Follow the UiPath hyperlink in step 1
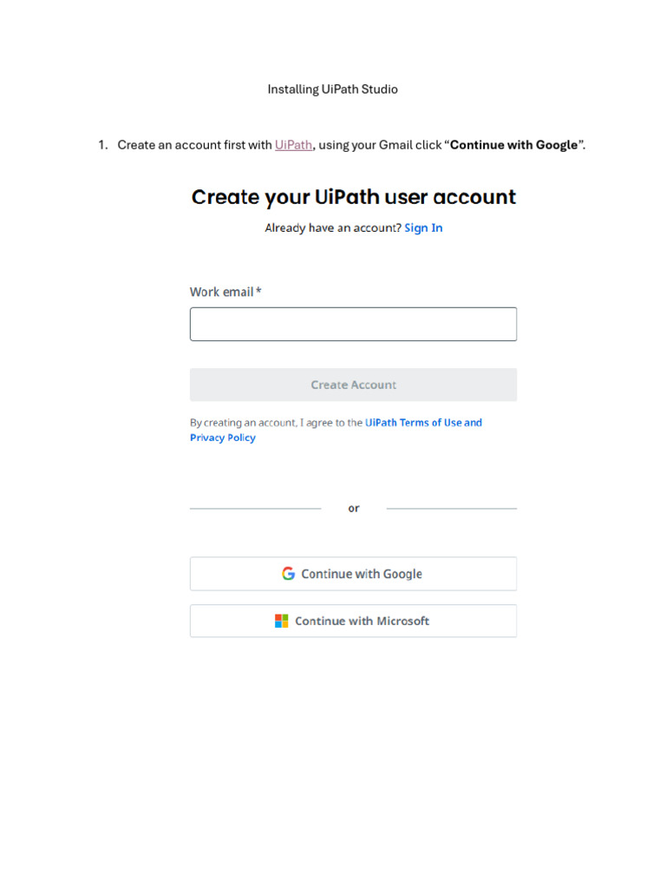Viewport: 666px width, 889px height. [293, 145]
